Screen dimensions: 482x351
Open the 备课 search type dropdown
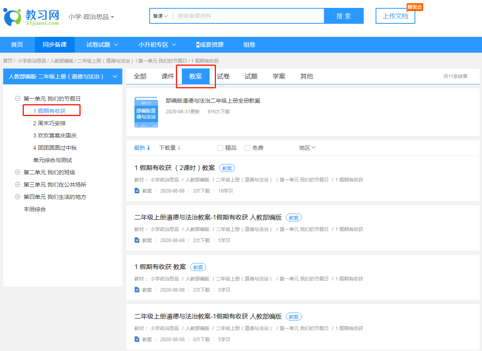click(161, 16)
